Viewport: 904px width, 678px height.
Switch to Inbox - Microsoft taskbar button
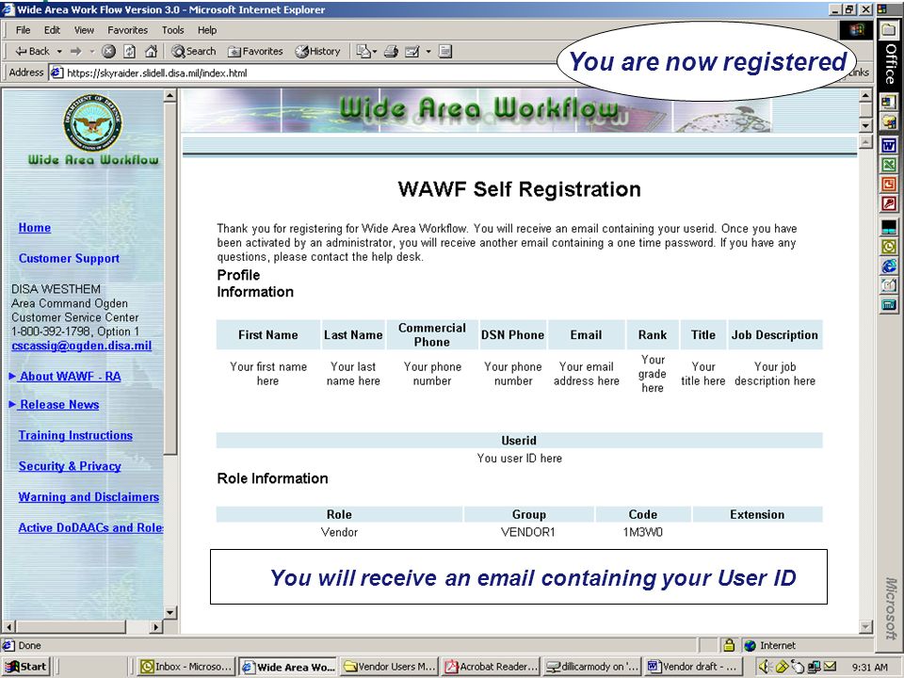186,667
